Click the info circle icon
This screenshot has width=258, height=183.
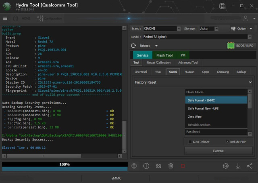[x=146, y=166]
